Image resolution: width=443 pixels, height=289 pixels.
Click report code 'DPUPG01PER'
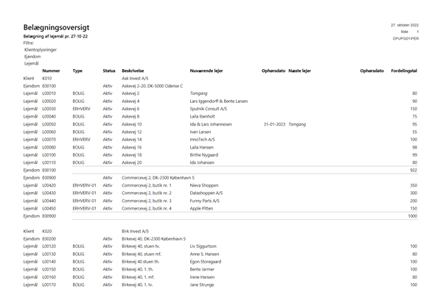pyautogui.click(x=405, y=39)
